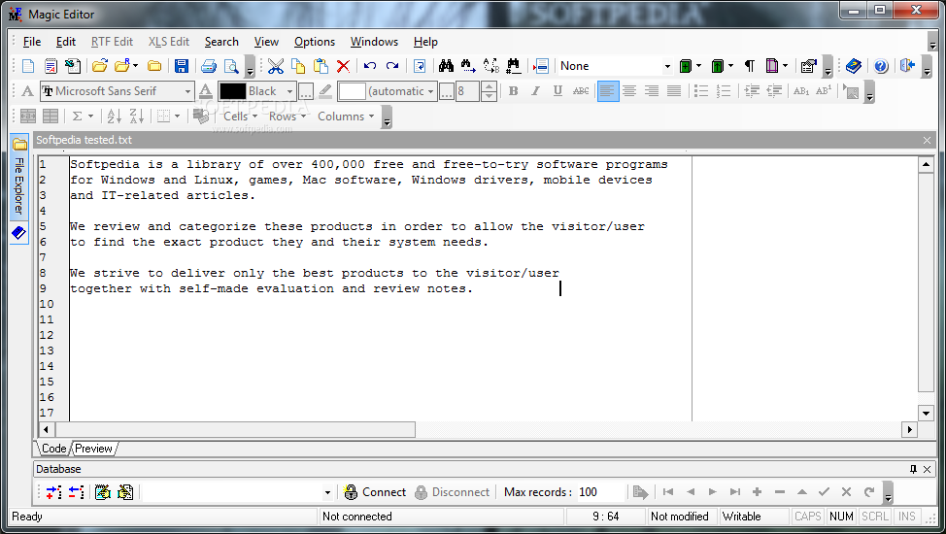Toggle bulleted list formatting
The height and width of the screenshot is (534, 946).
point(700,91)
